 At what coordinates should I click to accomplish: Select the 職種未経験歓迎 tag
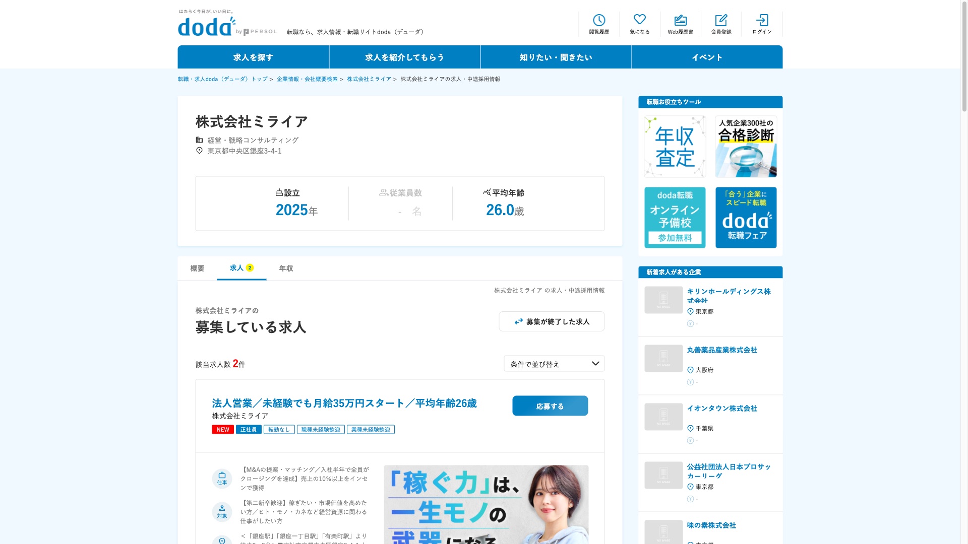click(x=321, y=430)
